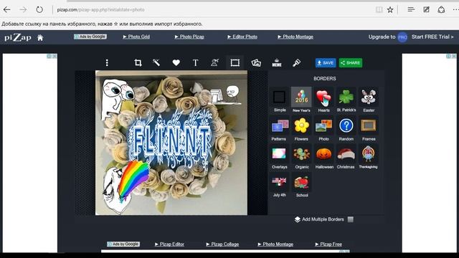
Task: Choose the Patterns border category
Action: pyautogui.click(x=279, y=129)
